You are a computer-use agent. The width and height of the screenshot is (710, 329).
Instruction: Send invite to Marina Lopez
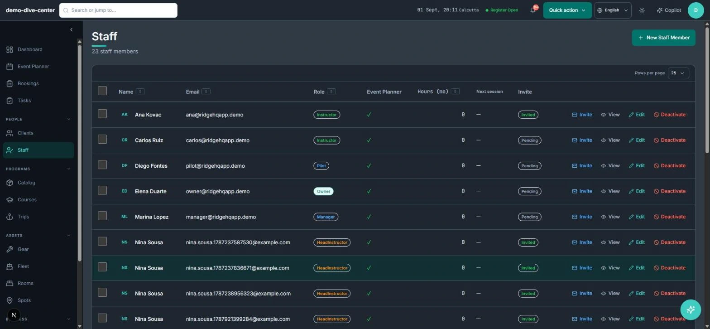[x=582, y=217]
